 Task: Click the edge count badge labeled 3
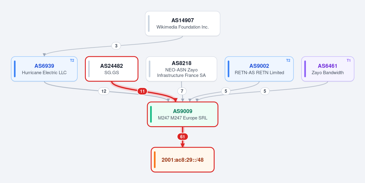pyautogui.click(x=116, y=46)
